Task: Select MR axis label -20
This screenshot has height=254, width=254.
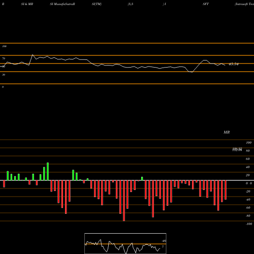Action: (248, 192)
